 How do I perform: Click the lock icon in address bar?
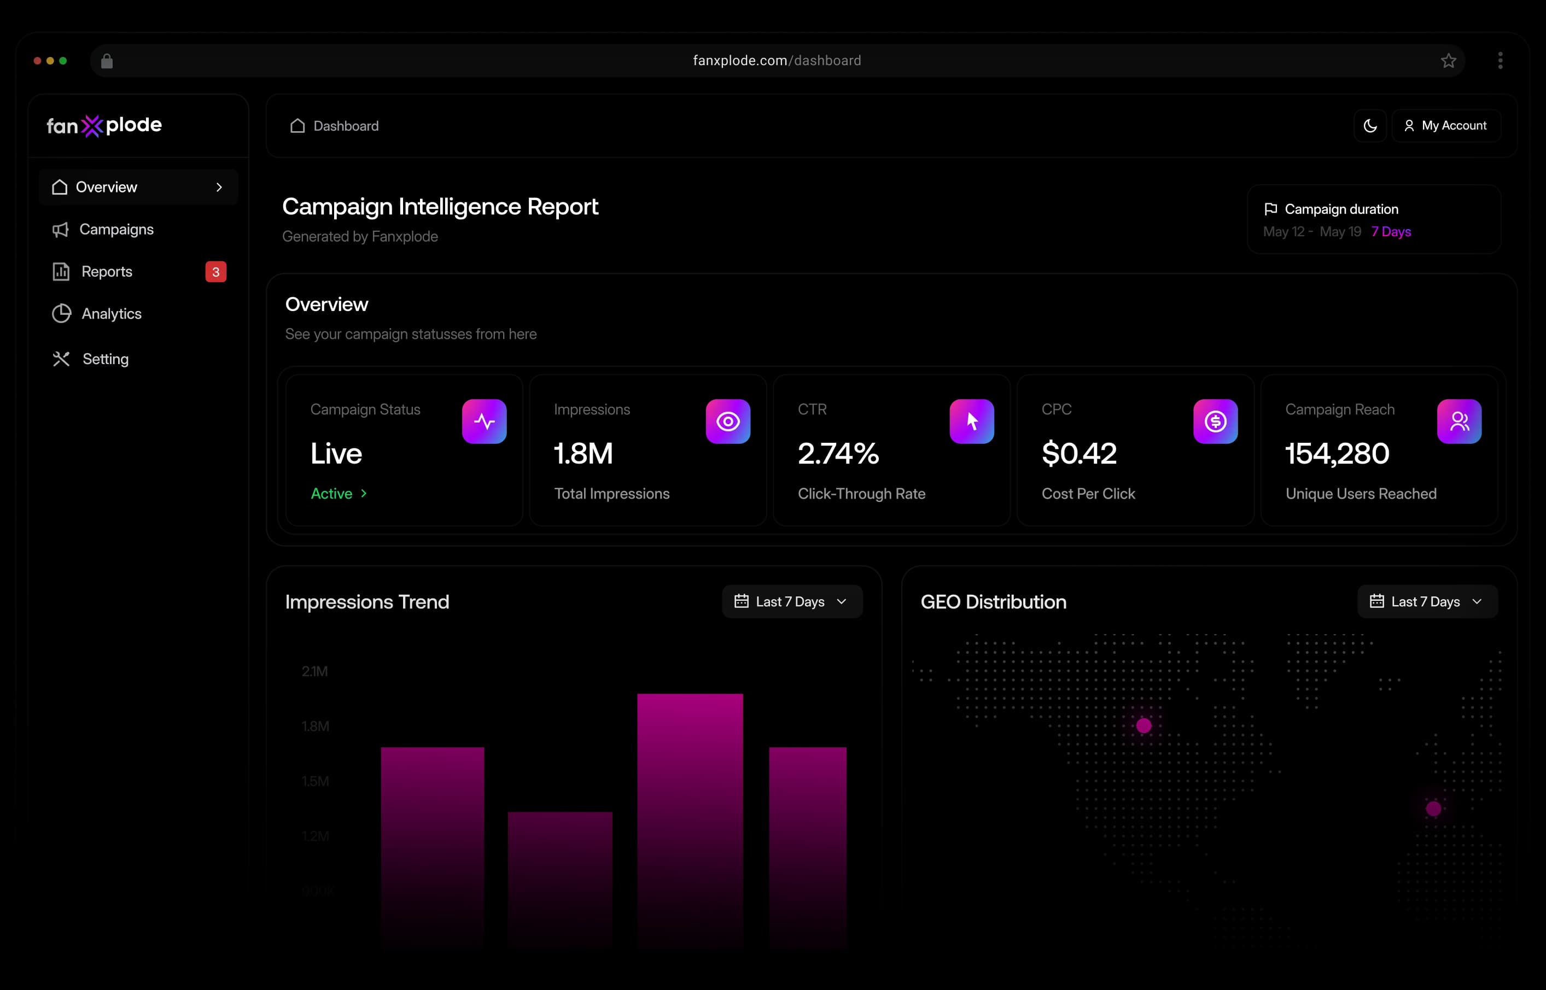click(107, 61)
